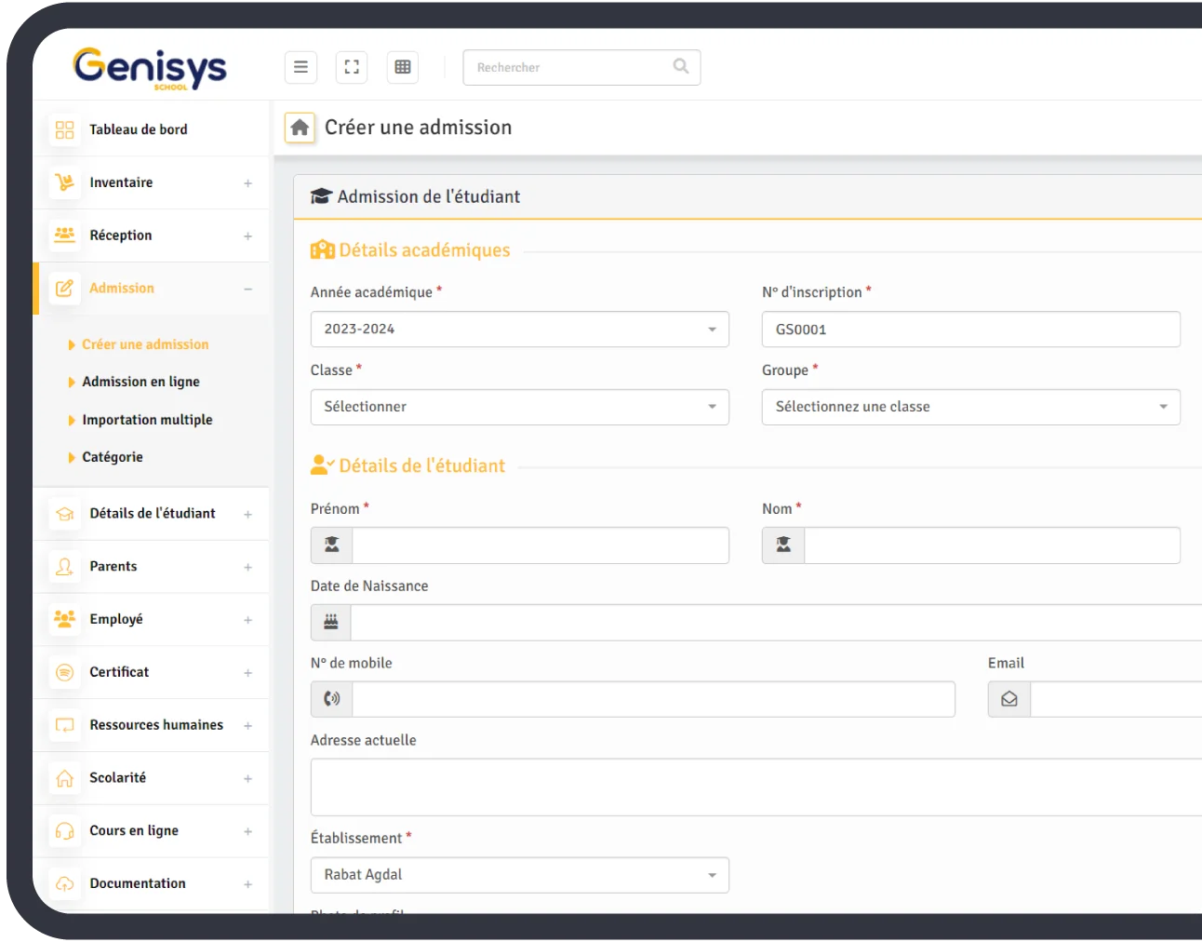Click the home icon in the breadcrumb bar
The height and width of the screenshot is (942, 1202).
coord(299,127)
